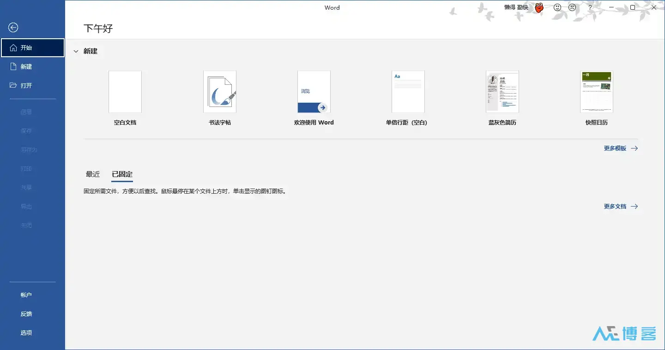Open the 选项 settings entry
Image resolution: width=665 pixels, height=350 pixels.
pyautogui.click(x=26, y=332)
